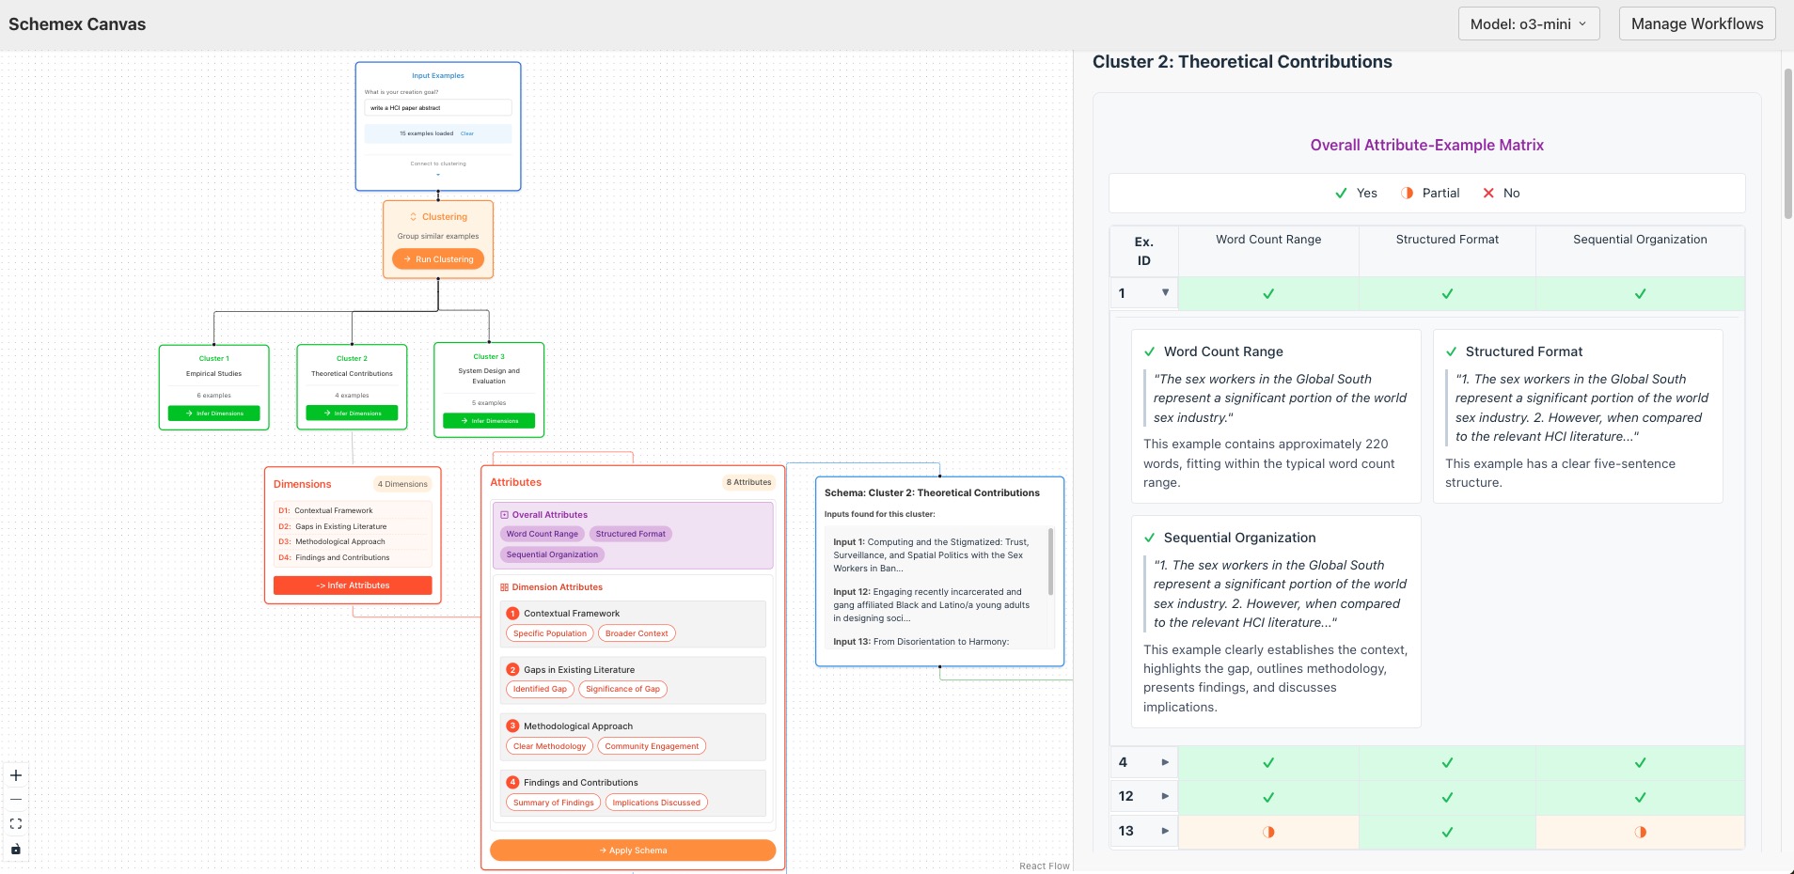Viewport: 1794px width, 874px height.
Task: Click the orange Partial icon in the legend
Action: 1407,193
